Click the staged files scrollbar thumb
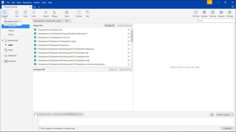The image size is (236, 132). 132,36
